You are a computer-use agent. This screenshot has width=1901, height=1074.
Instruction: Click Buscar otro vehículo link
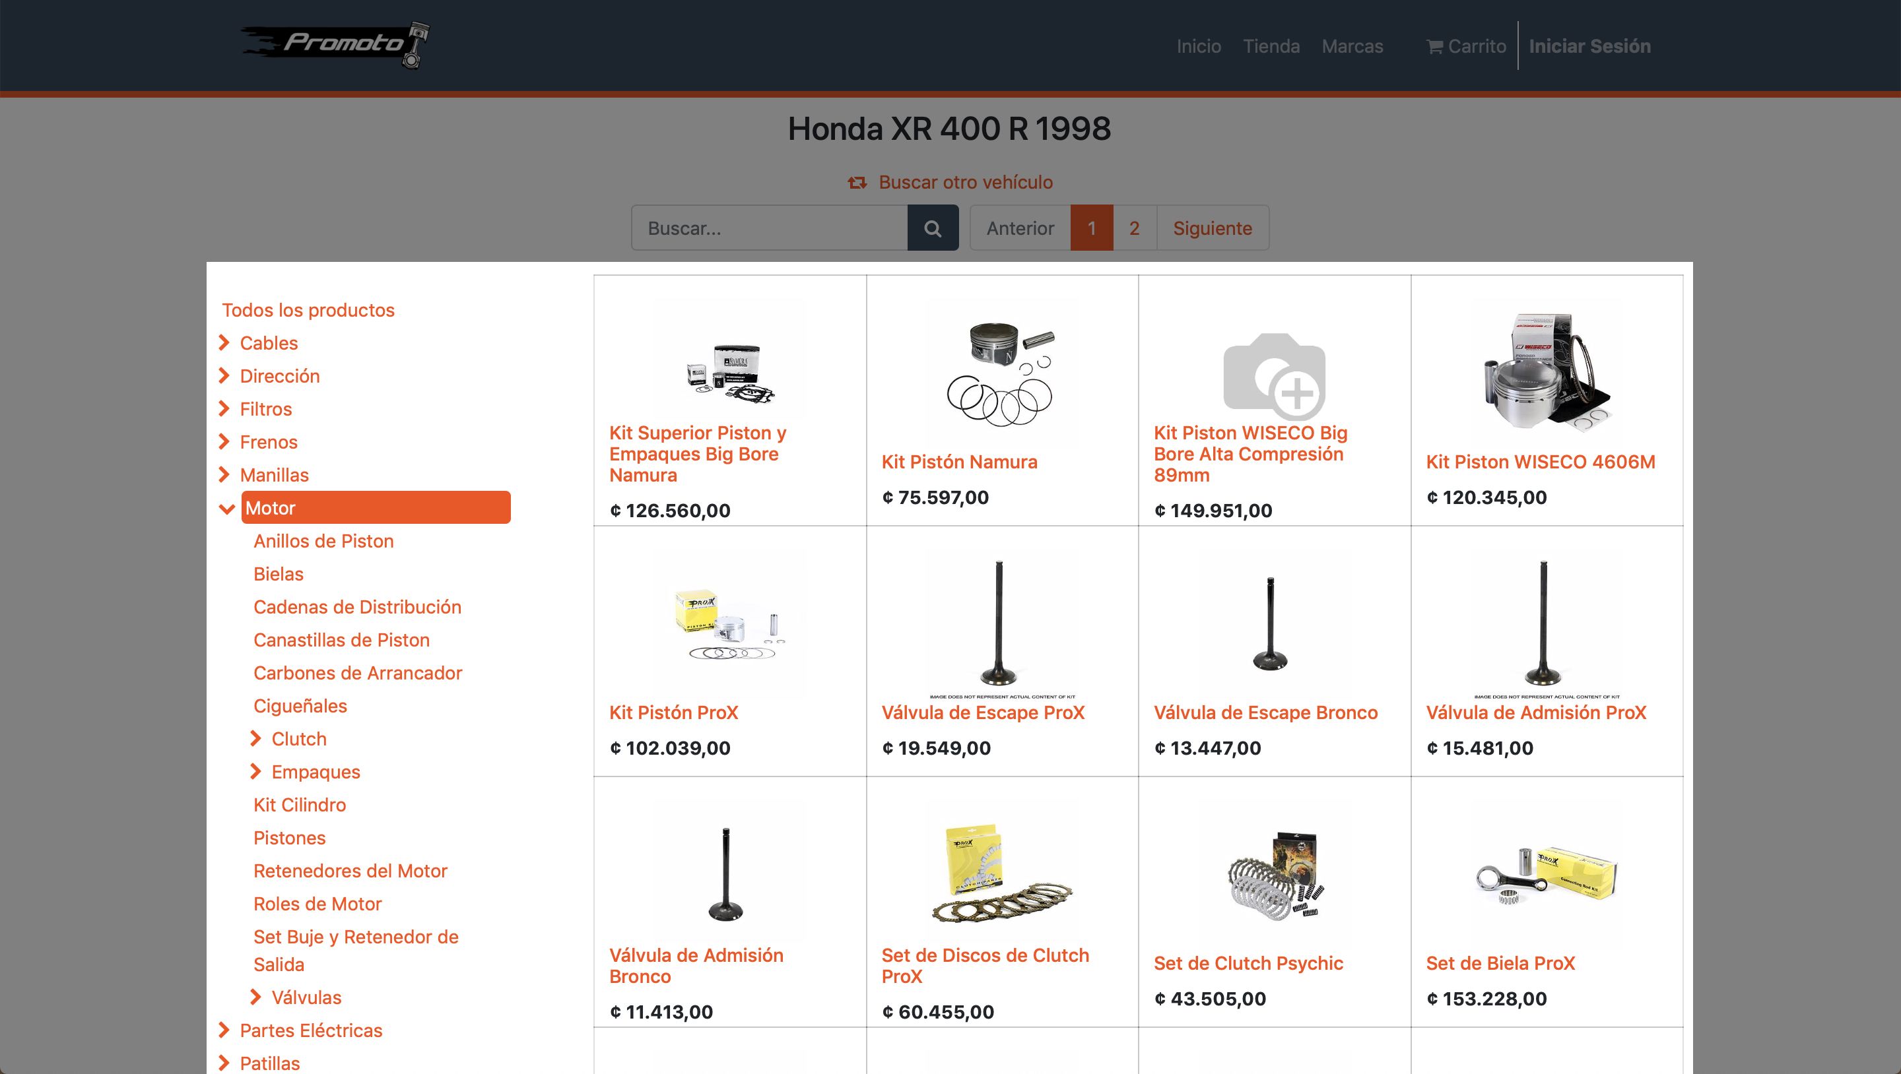(965, 182)
